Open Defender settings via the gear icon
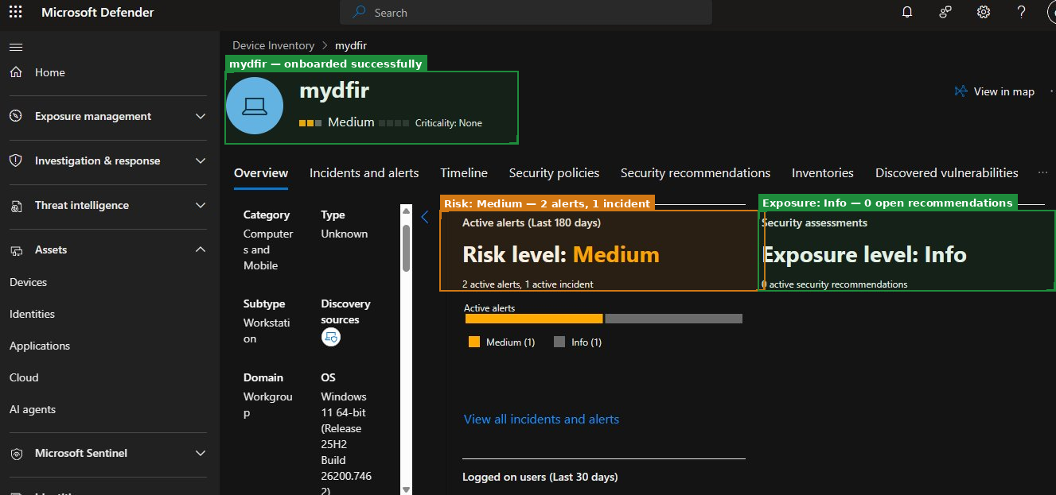 (x=983, y=12)
